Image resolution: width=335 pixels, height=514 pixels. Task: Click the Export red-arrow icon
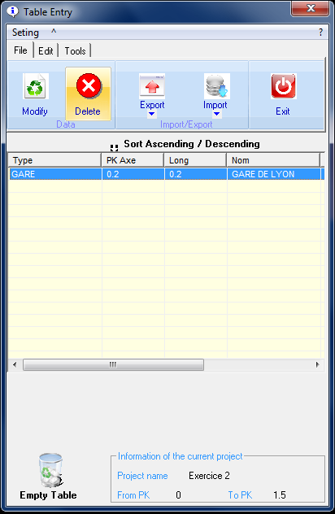point(152,86)
